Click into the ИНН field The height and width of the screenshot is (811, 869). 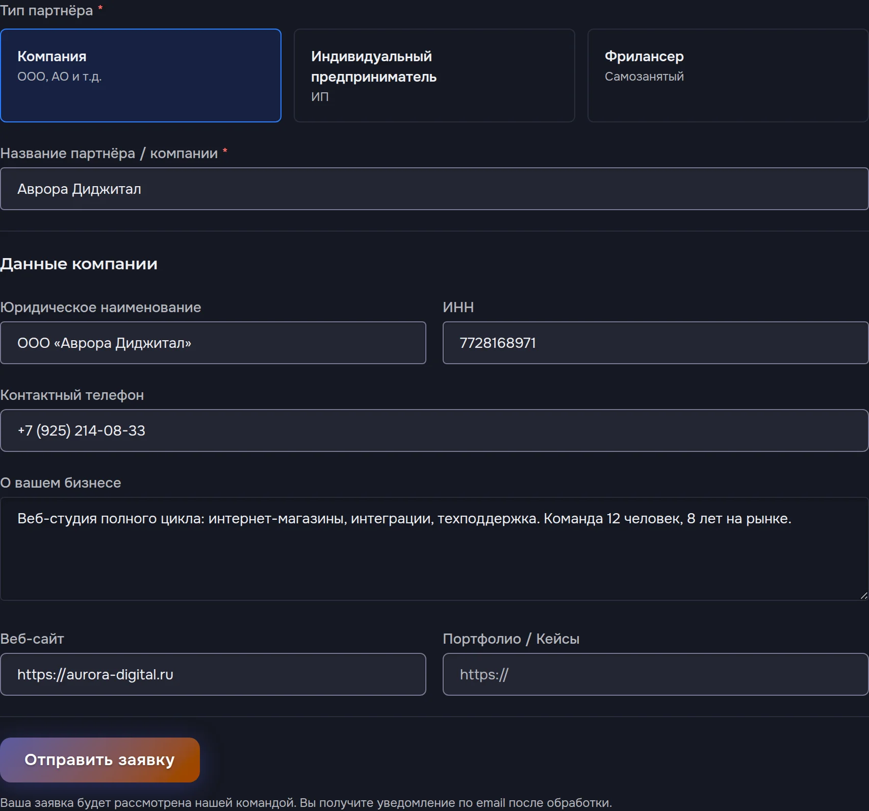[x=656, y=343]
